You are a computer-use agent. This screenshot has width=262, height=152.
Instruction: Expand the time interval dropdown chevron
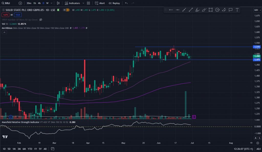tap(51, 3)
